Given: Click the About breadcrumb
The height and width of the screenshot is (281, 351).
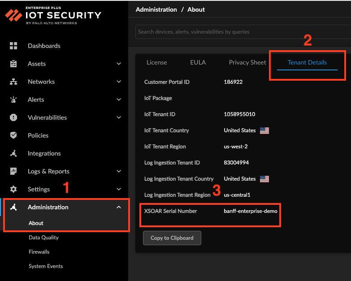Looking at the screenshot, I should 196,9.
